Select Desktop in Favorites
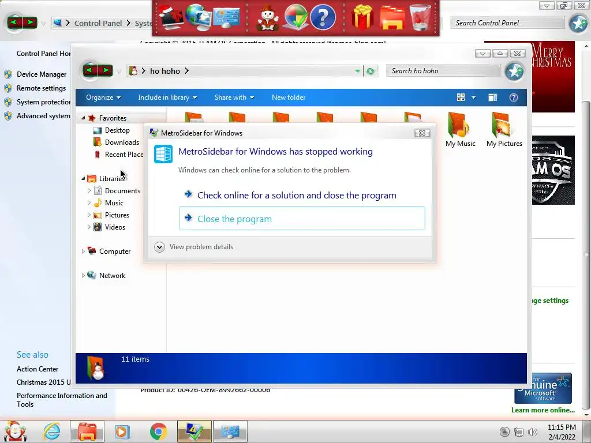591x443 pixels. point(117,130)
